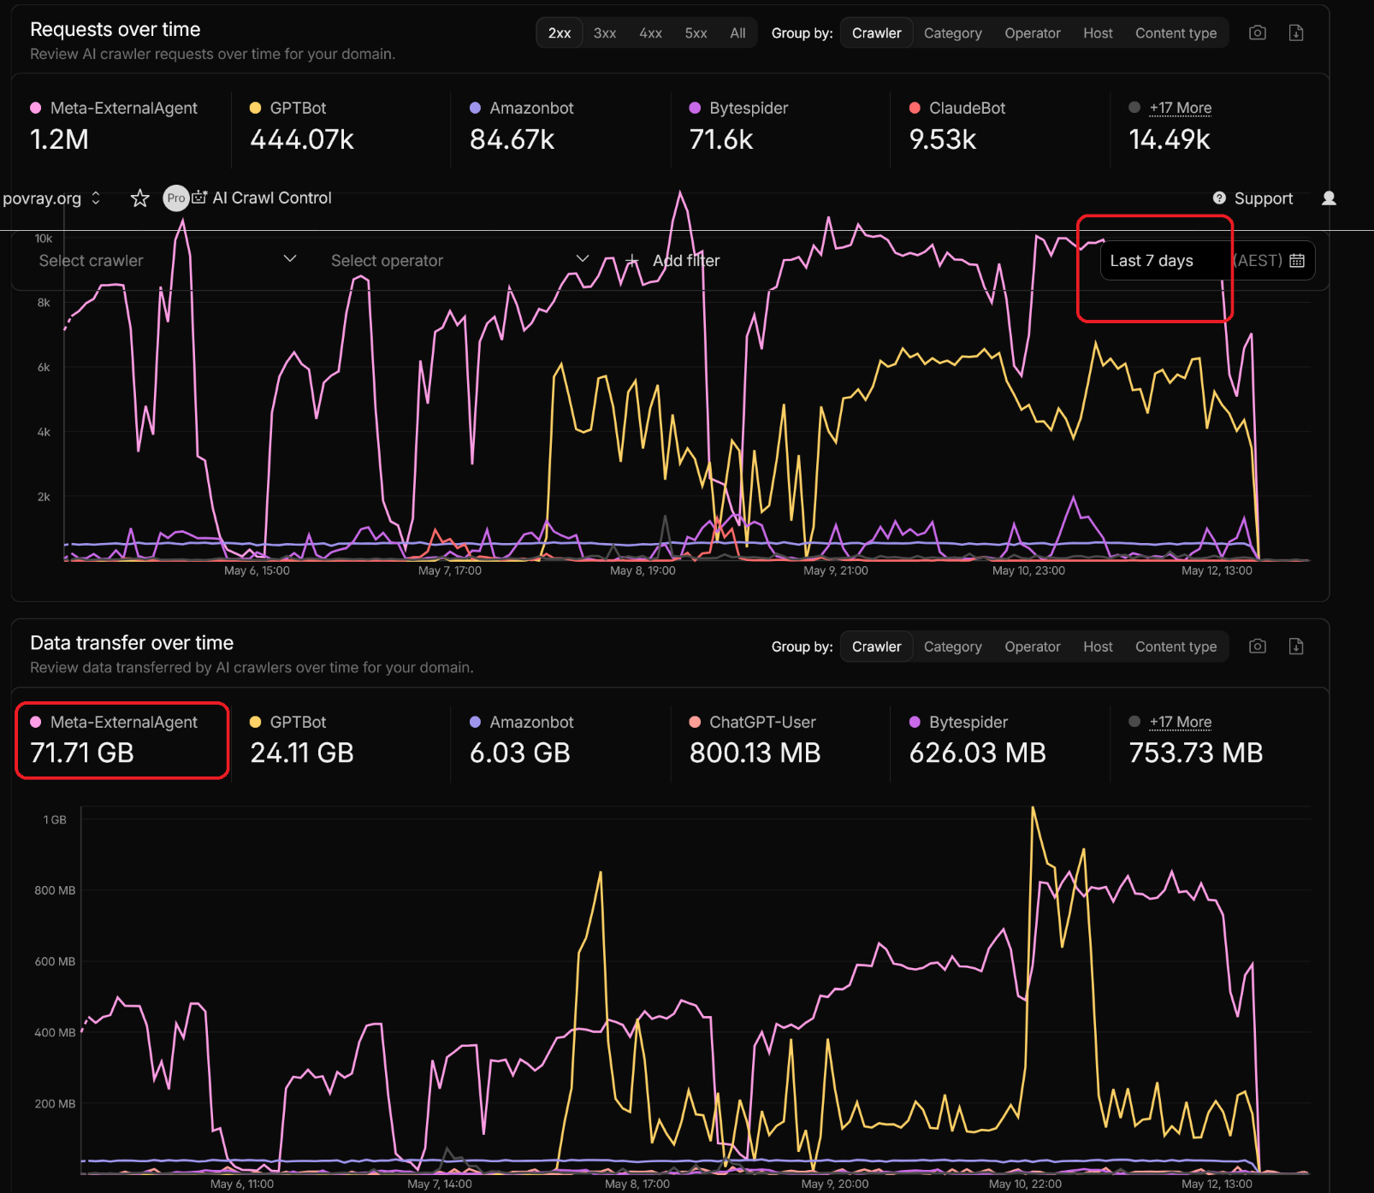Open the calendar date picker icon
This screenshot has width=1374, height=1193.
pyautogui.click(x=1297, y=261)
